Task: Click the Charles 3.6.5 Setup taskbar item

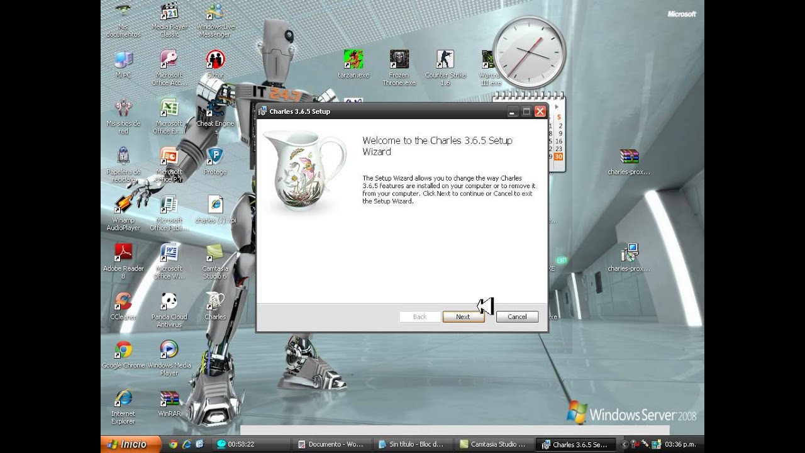Action: pyautogui.click(x=576, y=444)
